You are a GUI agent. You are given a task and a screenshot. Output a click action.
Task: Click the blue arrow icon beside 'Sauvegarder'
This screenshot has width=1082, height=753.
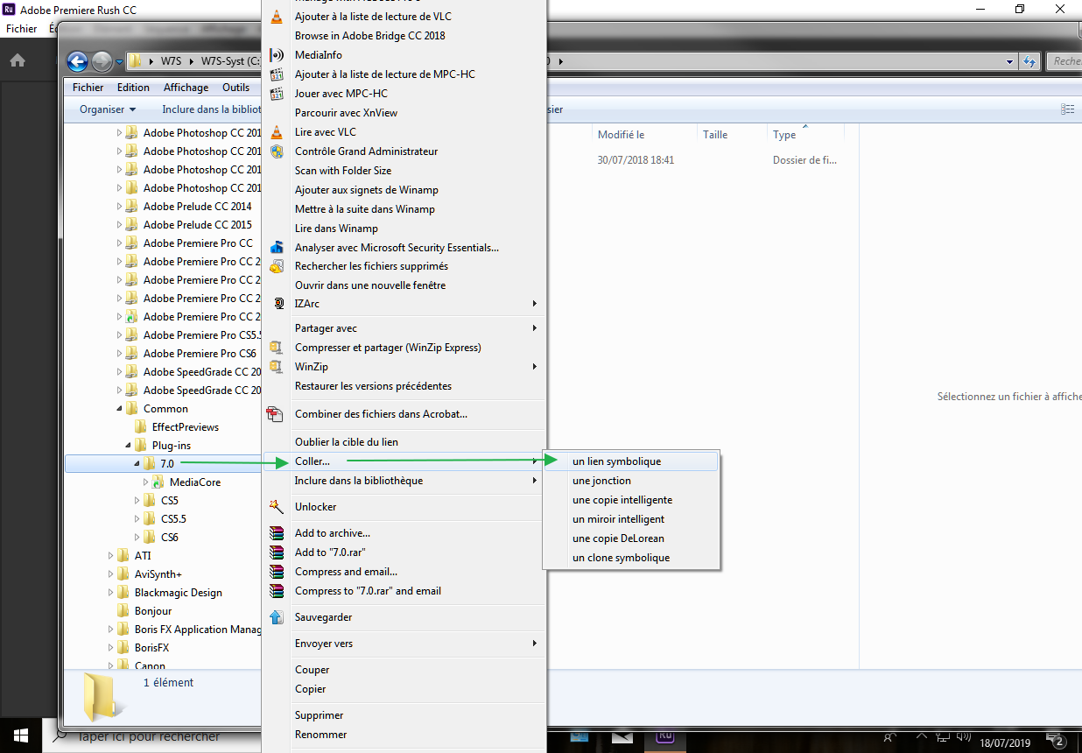tap(277, 617)
